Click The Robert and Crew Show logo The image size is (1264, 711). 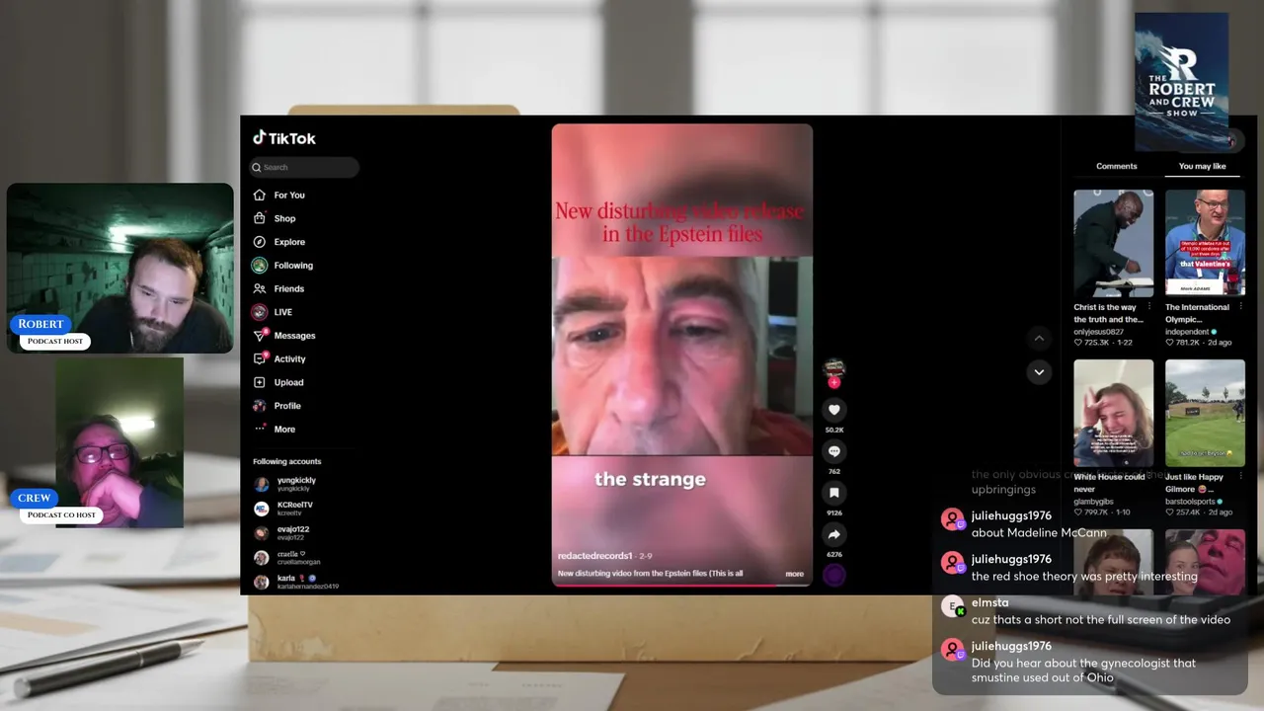[1181, 82]
